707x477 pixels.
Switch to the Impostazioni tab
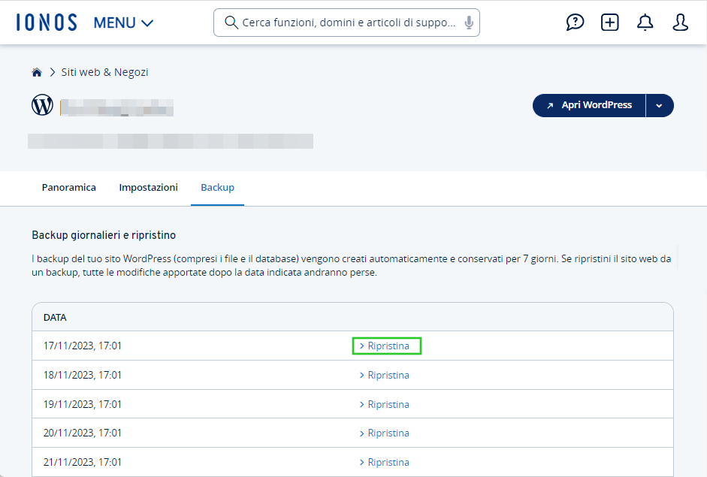pos(148,188)
